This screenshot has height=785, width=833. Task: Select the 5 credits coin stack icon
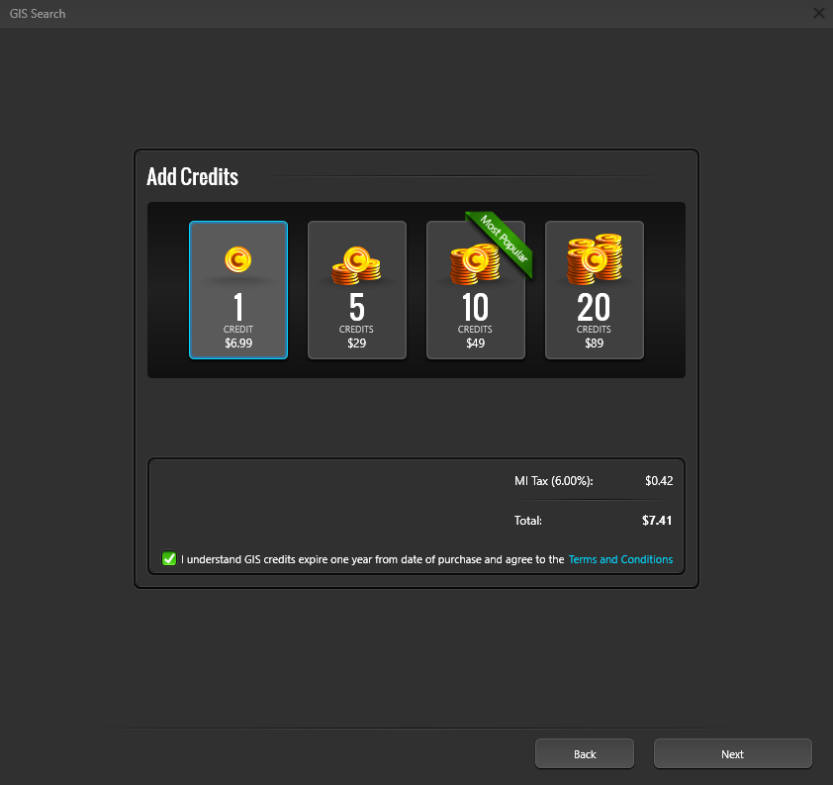[x=356, y=264]
